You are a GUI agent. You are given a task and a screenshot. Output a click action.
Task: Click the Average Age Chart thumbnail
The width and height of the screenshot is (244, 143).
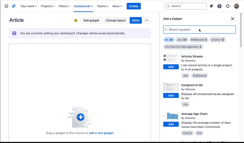click(171, 116)
